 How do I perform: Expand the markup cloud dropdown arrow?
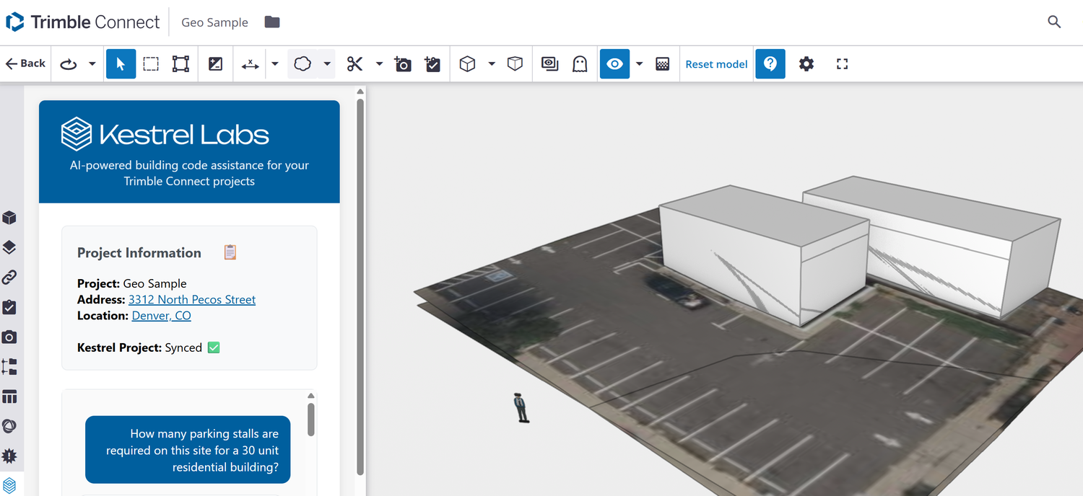pyautogui.click(x=327, y=64)
